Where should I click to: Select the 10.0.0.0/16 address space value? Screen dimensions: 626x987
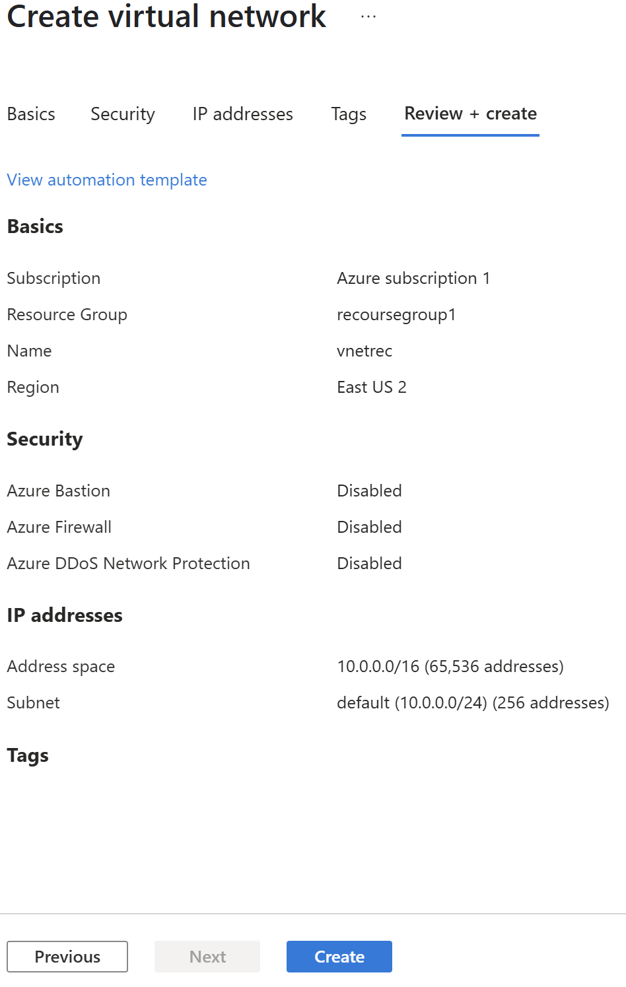[450, 666]
